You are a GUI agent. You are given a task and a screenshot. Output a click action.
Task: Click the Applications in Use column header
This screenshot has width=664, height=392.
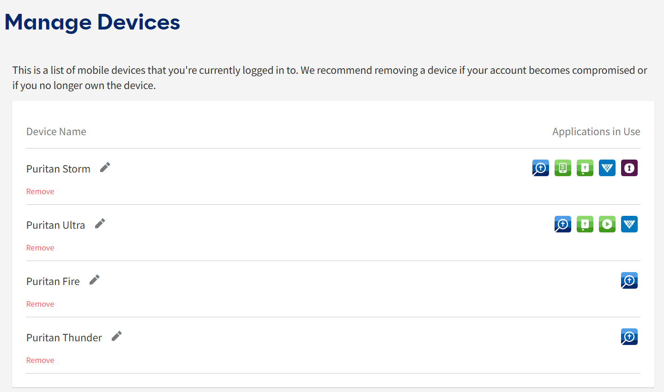point(596,131)
